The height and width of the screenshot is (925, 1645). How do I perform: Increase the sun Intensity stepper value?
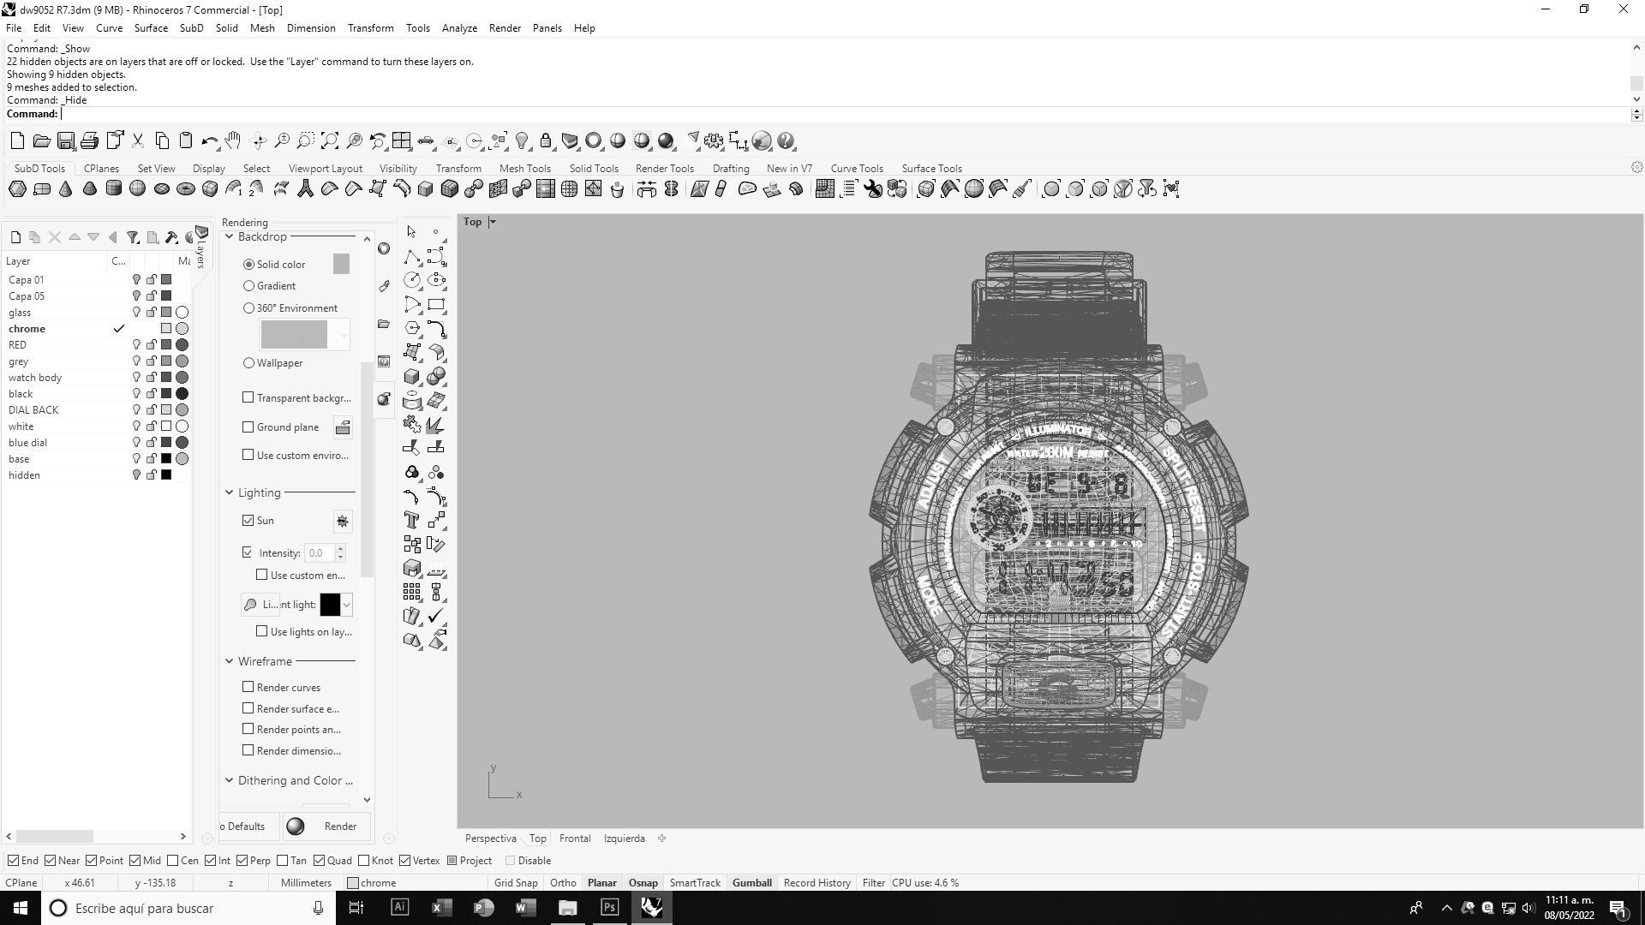(x=340, y=548)
